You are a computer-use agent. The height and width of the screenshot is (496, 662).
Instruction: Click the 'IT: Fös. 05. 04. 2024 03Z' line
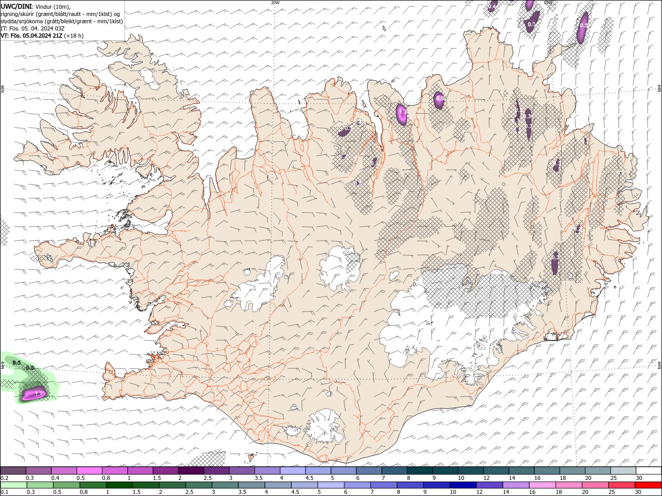[x=32, y=28]
